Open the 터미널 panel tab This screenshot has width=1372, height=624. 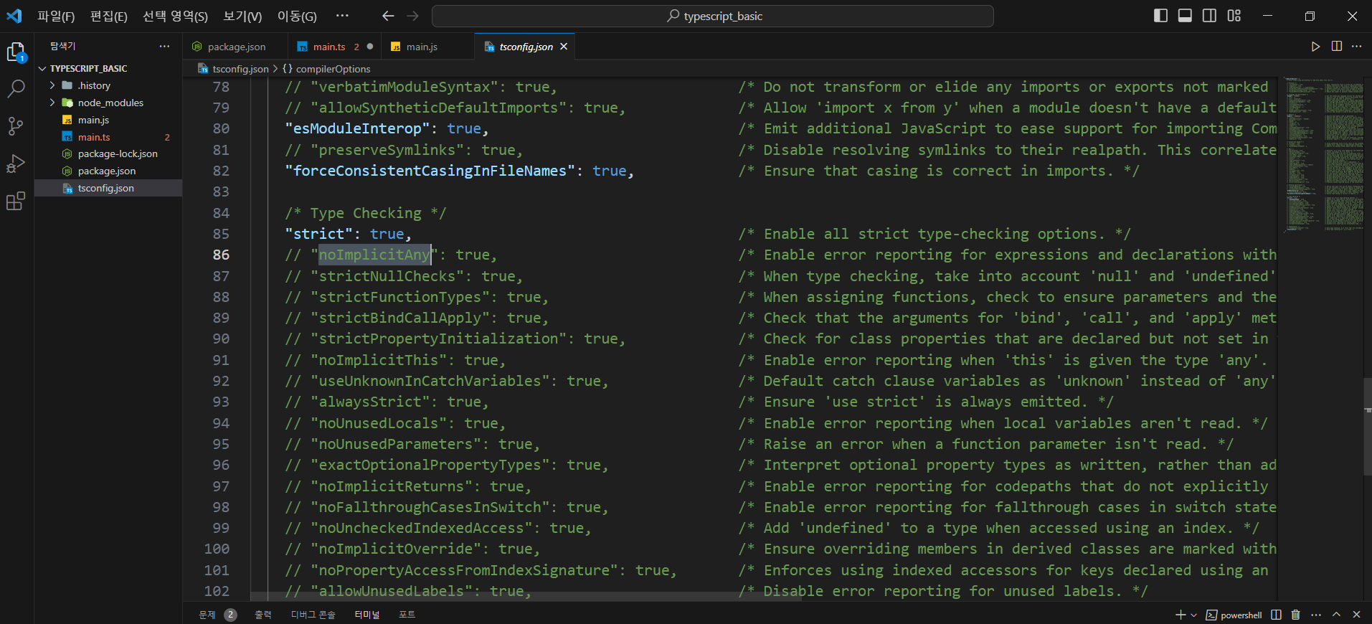(x=367, y=615)
